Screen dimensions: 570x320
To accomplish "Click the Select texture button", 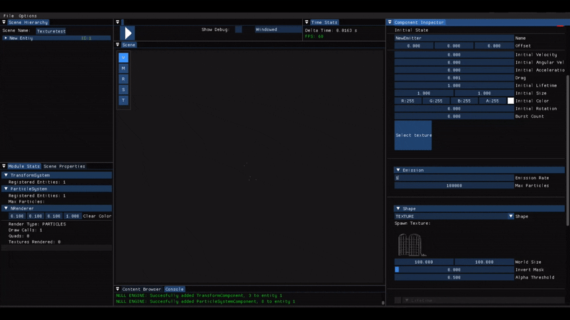I will (x=414, y=136).
